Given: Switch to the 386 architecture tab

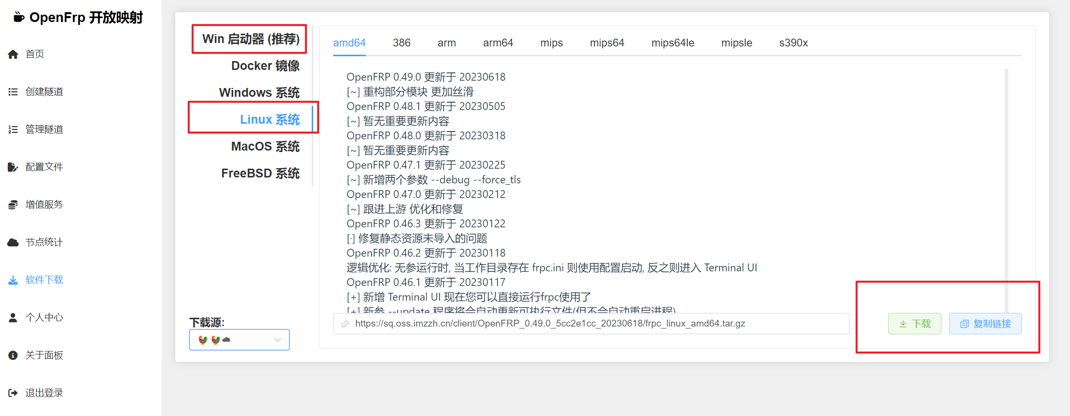Looking at the screenshot, I should 402,43.
